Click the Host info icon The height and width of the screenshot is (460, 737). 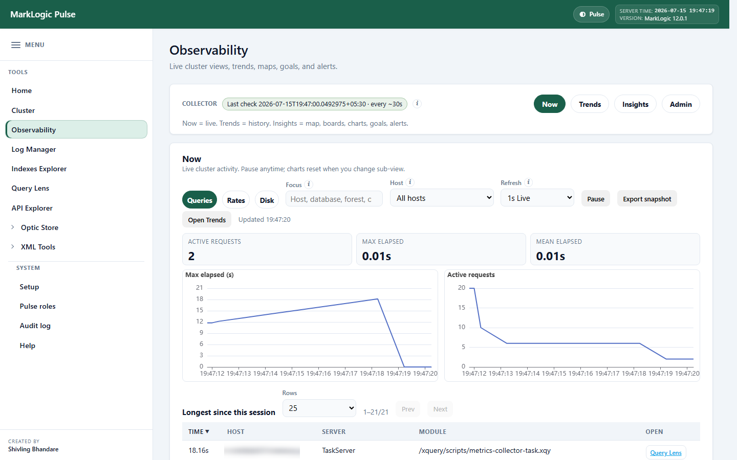[410, 182]
